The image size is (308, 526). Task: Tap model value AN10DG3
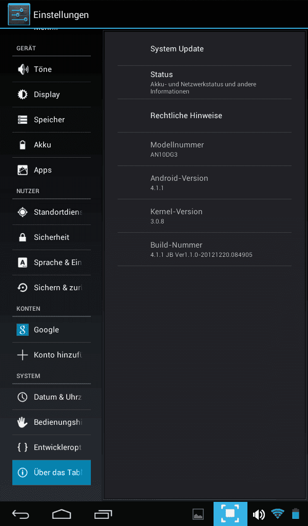click(164, 155)
